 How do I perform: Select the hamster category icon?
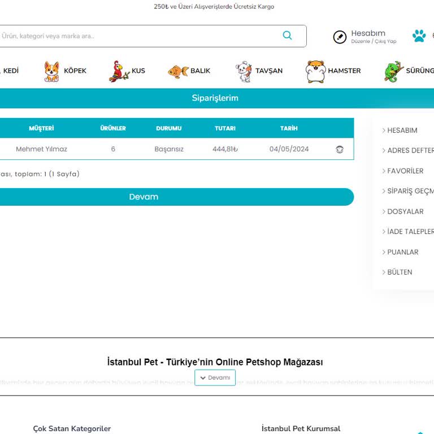[315, 71]
